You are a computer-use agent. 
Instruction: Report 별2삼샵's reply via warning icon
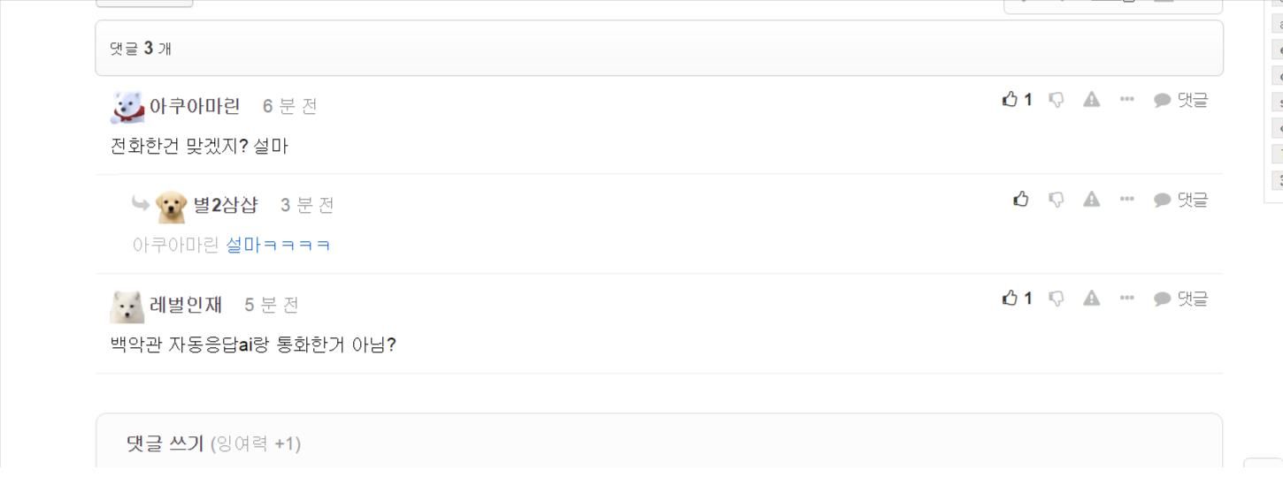[1092, 200]
